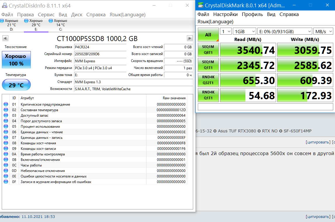Screen dimensions: 335x222
Task: Click RND4K Q1T1 read result 54.68
Action: point(248,95)
